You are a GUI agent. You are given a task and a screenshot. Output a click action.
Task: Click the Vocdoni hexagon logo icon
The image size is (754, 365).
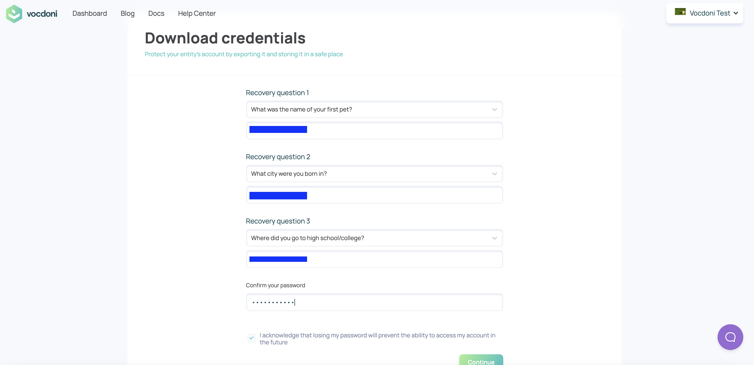[x=14, y=13]
